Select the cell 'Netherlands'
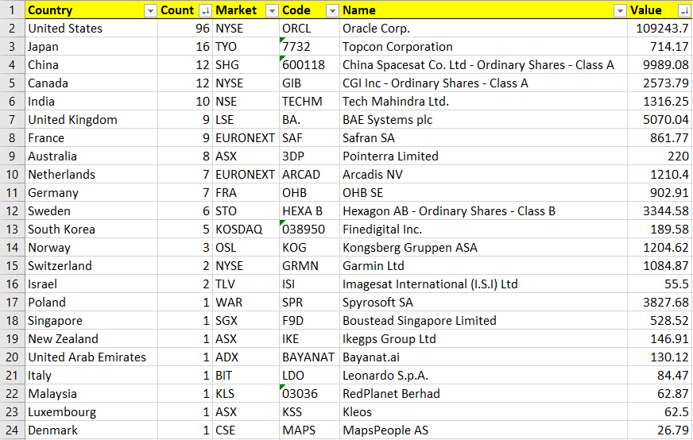 click(91, 175)
